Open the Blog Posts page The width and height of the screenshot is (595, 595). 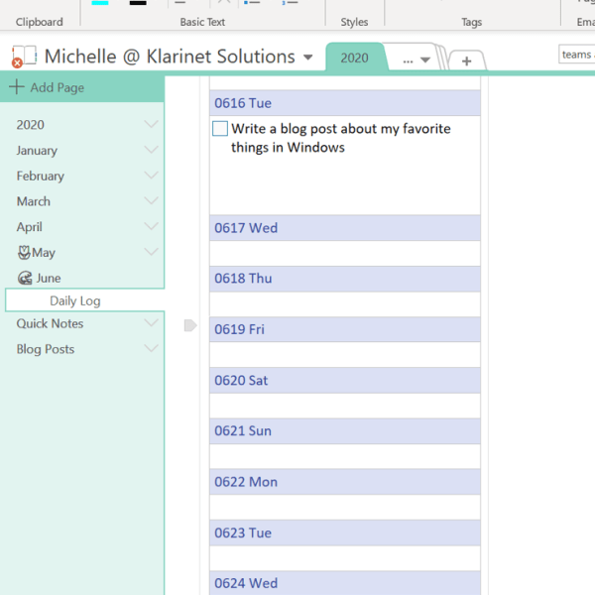click(x=46, y=349)
